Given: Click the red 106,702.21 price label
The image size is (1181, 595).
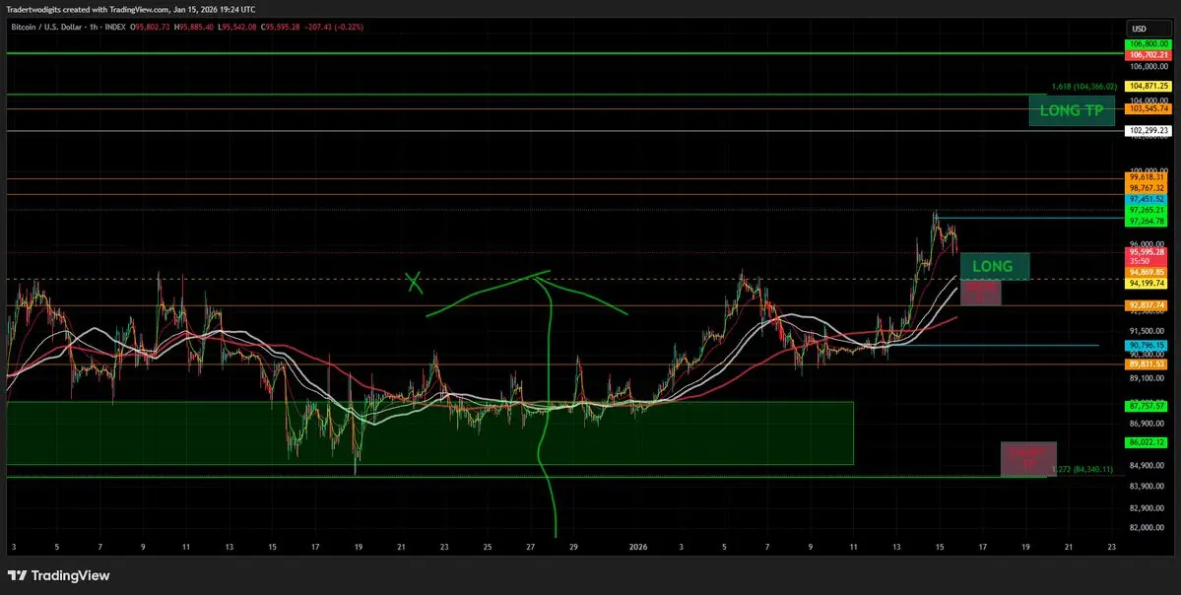Looking at the screenshot, I should tap(1148, 55).
